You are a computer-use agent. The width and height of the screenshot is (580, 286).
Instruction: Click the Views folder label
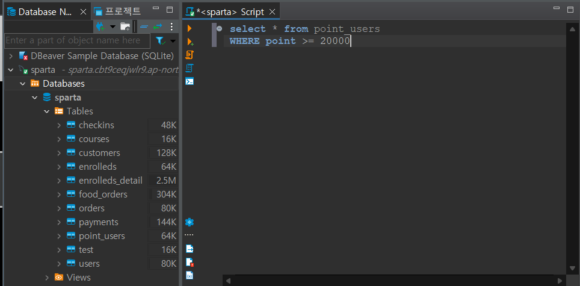click(x=79, y=278)
